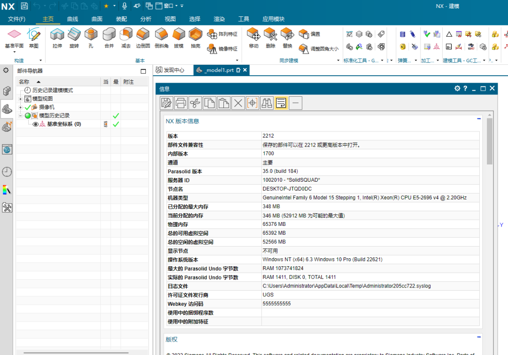Click the save icon in title bar
The width and height of the screenshot is (508, 355).
[24, 6]
